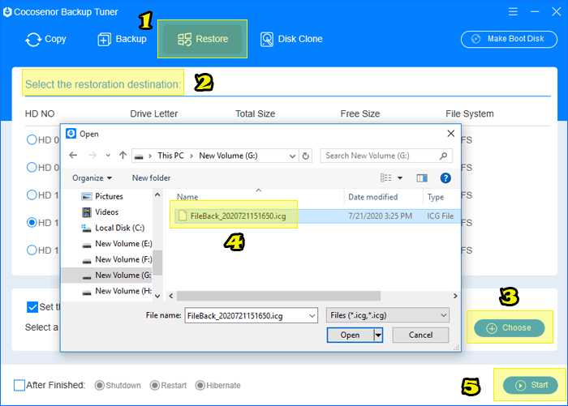Sort files by Date modified column
Viewport: 568px width, 406px height.
pos(372,197)
